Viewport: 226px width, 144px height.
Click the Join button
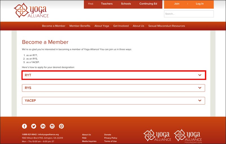point(177,4)
